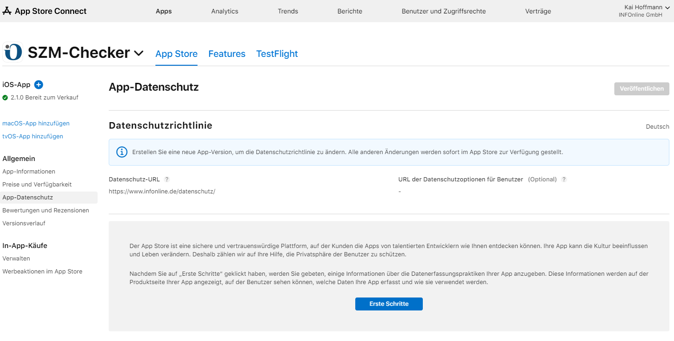Screen dimensions: 674x341
Task: Open help icon next to the optional Datenschutzoptionen URL
Action: click(564, 180)
